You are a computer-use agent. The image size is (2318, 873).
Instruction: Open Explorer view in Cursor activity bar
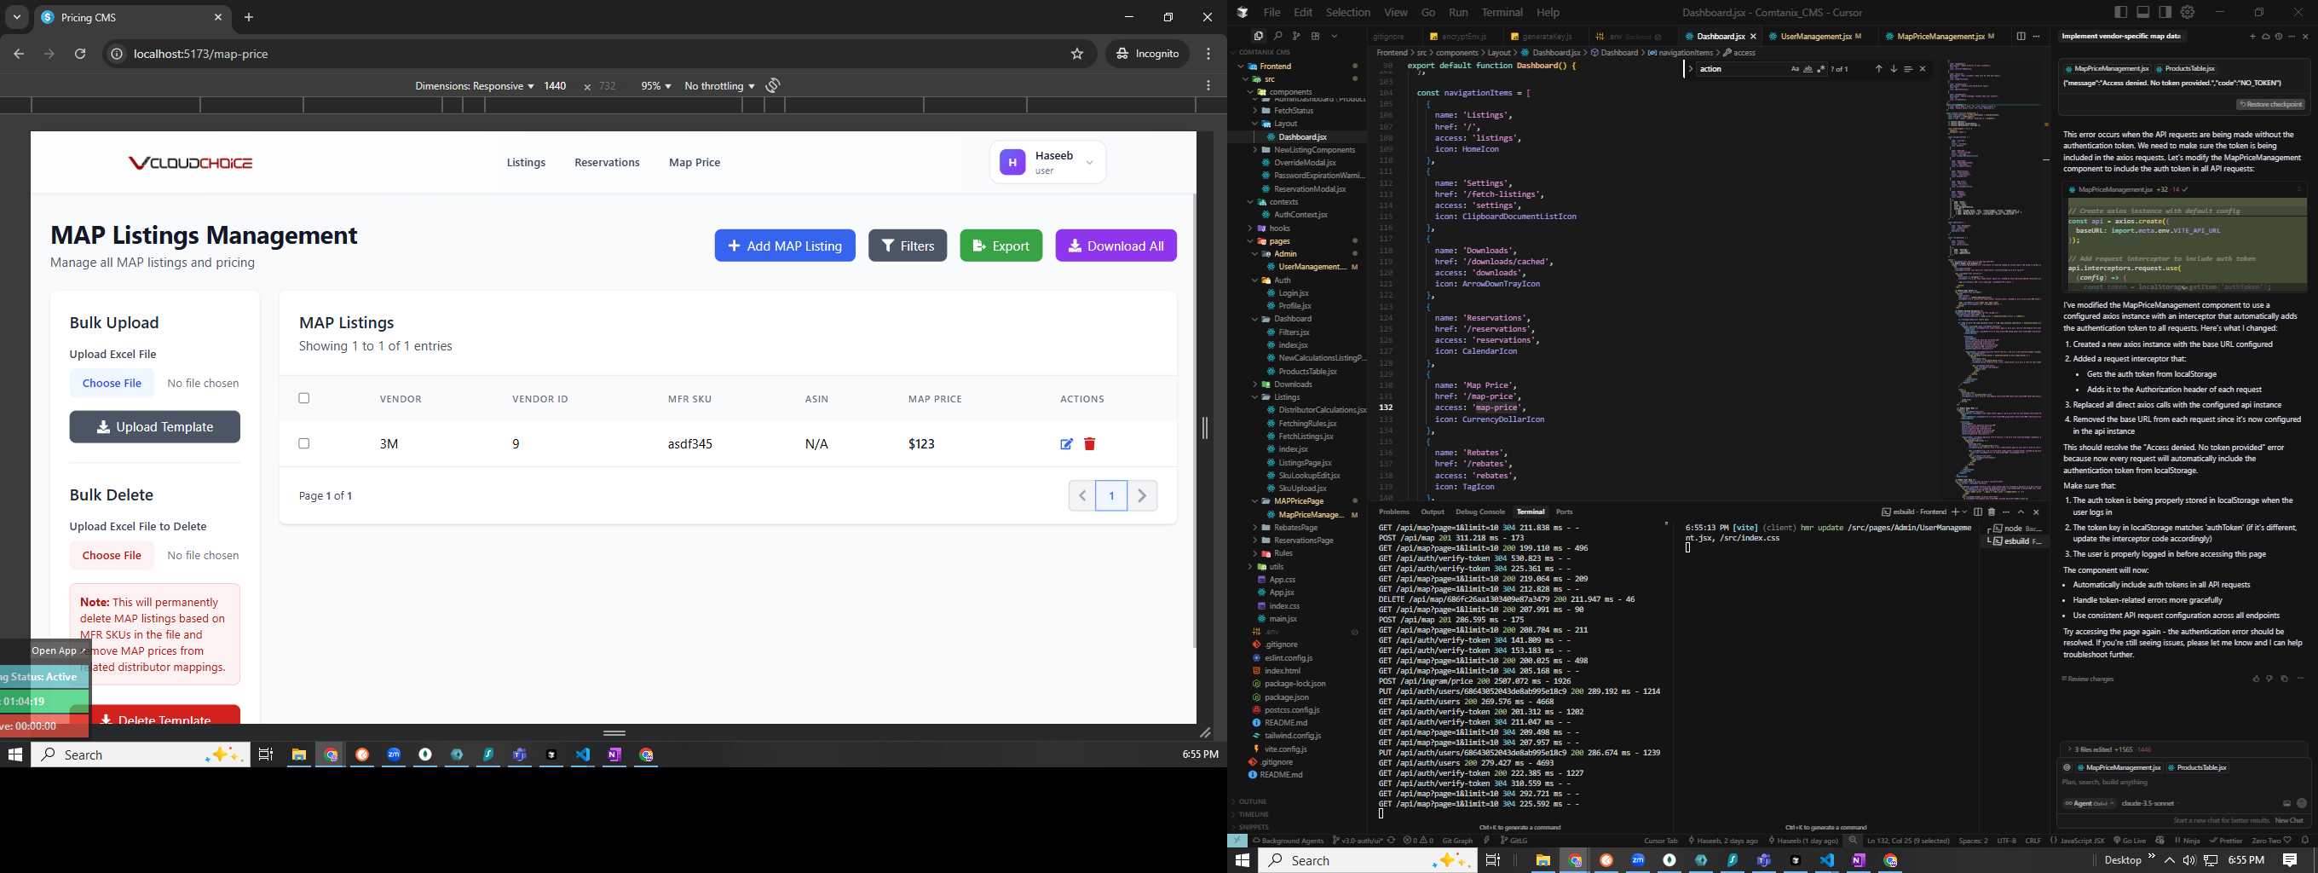(x=1258, y=36)
